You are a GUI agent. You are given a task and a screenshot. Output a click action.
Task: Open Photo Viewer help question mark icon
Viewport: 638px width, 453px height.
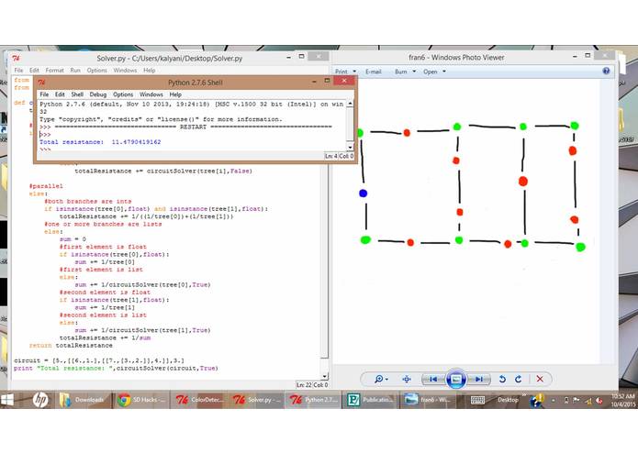point(606,72)
